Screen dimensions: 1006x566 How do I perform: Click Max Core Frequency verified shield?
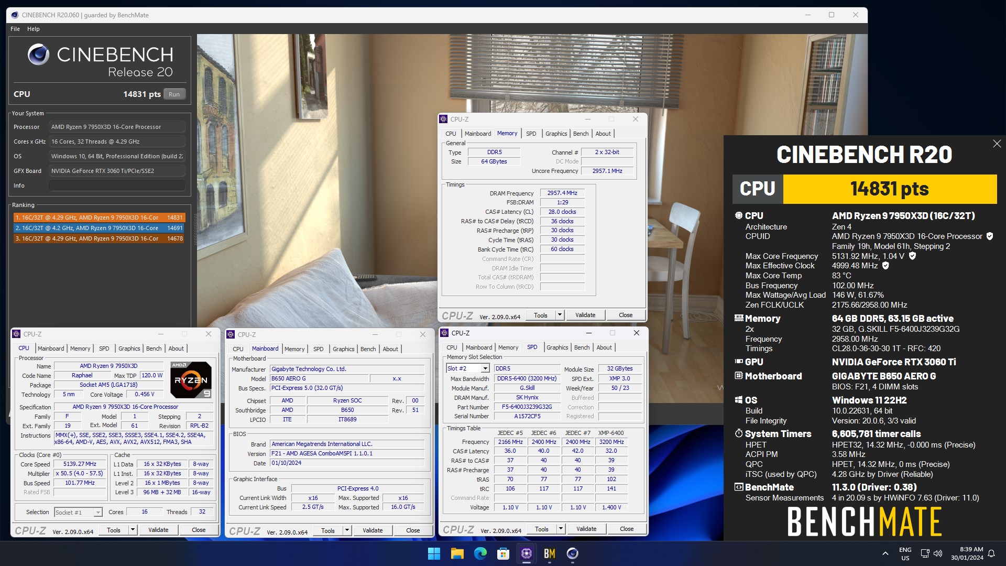[912, 256]
